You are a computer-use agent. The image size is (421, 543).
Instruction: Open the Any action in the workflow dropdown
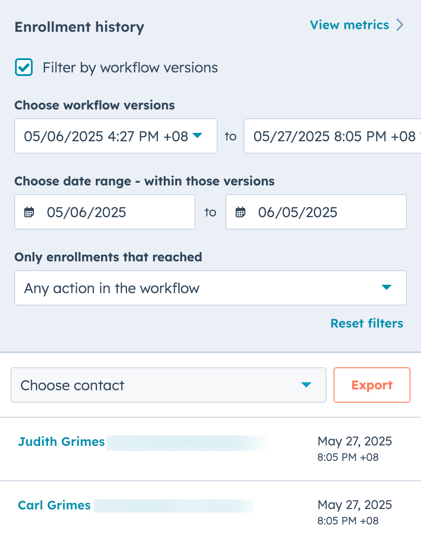pos(210,287)
